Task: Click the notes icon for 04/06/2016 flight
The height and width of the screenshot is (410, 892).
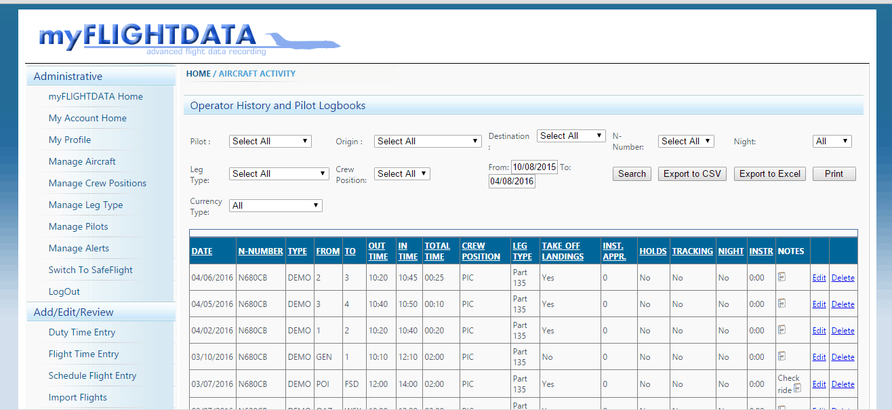Action: click(x=782, y=276)
